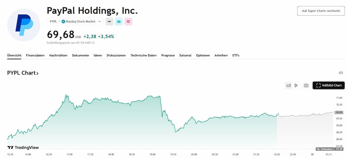347x158 pixels.
Task: Click the PayPal logo image
Action: click(x=24, y=25)
